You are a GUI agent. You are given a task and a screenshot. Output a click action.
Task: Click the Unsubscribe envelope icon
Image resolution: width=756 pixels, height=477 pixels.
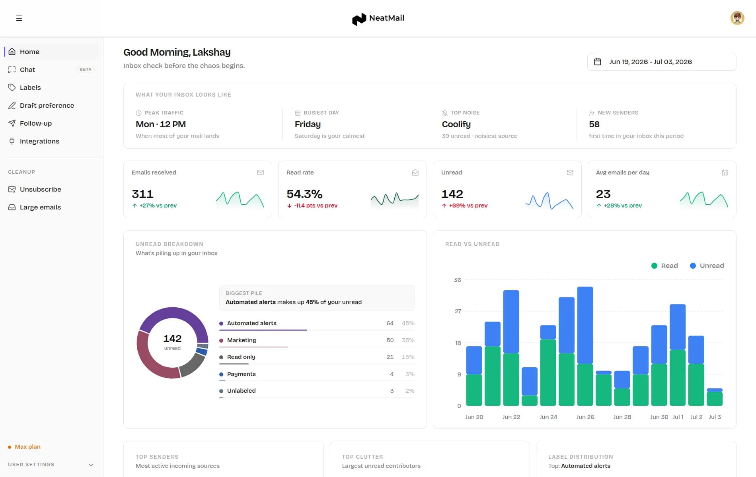(x=12, y=189)
